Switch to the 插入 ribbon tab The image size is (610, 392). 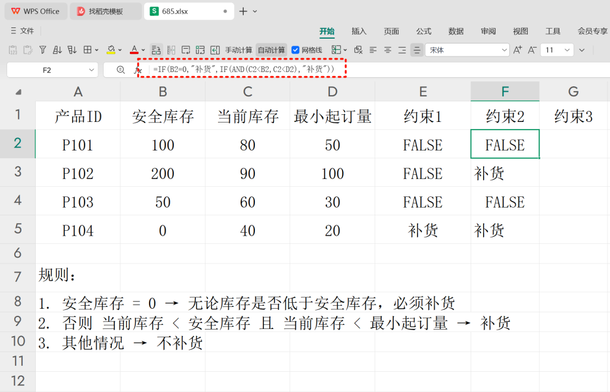point(359,31)
